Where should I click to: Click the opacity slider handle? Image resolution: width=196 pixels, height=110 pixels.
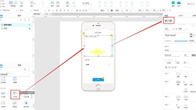coord(187,41)
